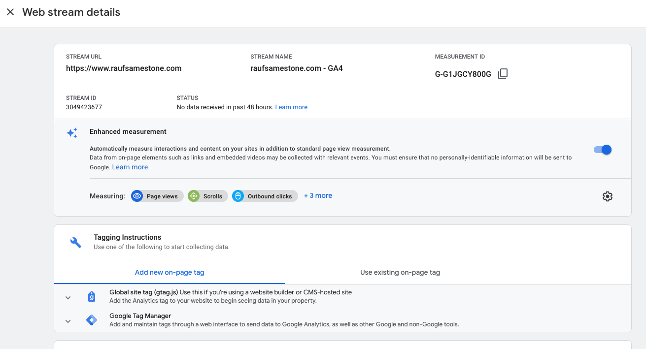Click the stream ID 3049423677

click(84, 107)
